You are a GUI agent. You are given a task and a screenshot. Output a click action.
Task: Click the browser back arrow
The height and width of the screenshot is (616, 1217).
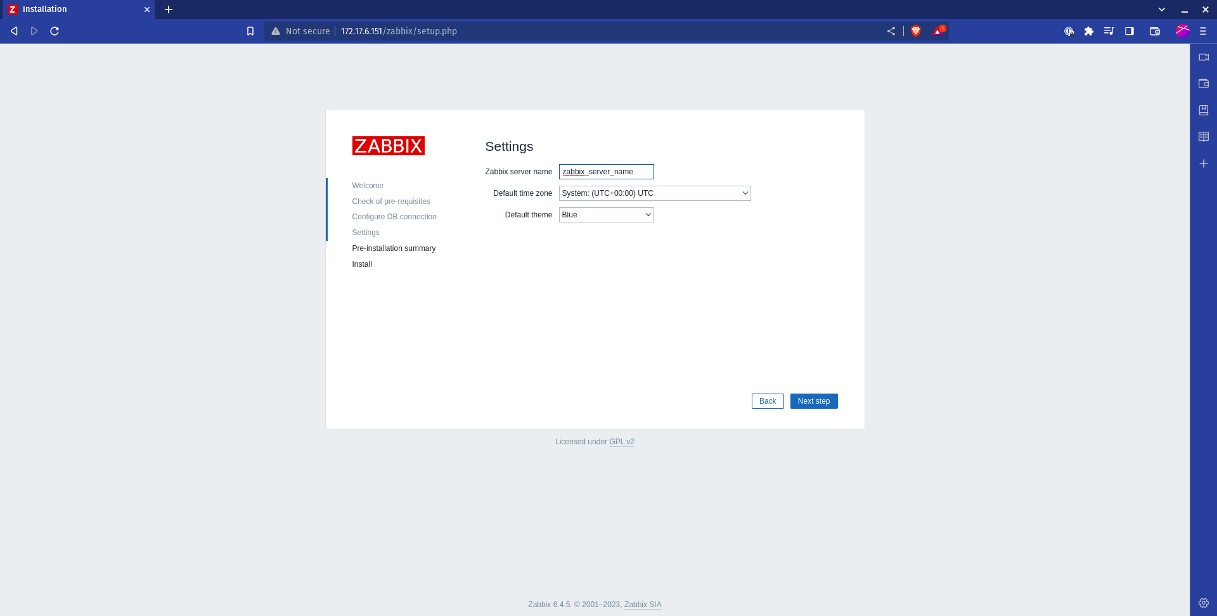pyautogui.click(x=14, y=31)
